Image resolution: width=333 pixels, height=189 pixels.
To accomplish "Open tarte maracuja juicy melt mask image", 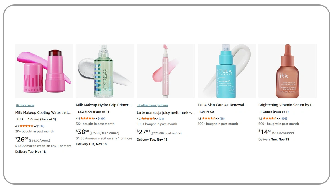I will coord(166,71).
